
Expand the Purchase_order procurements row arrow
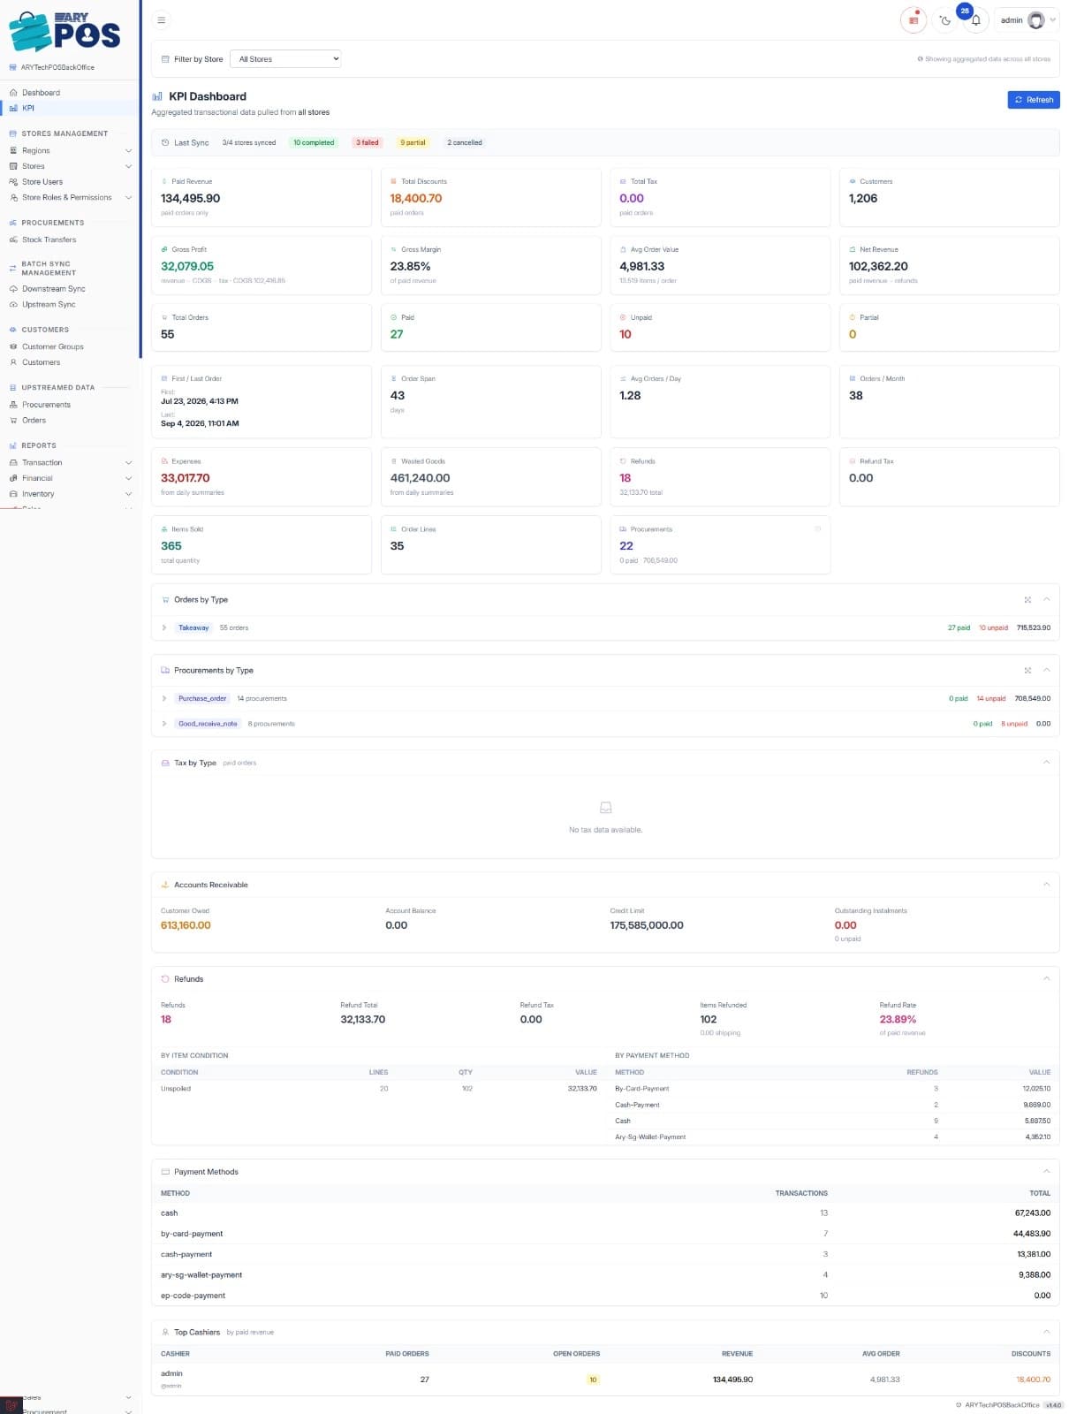pos(164,698)
